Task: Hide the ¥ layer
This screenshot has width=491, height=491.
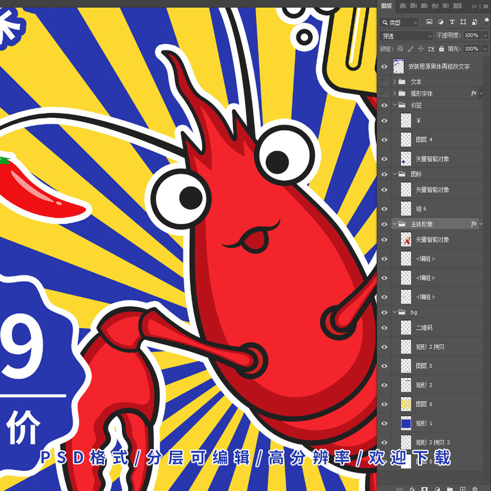Action: (x=384, y=121)
